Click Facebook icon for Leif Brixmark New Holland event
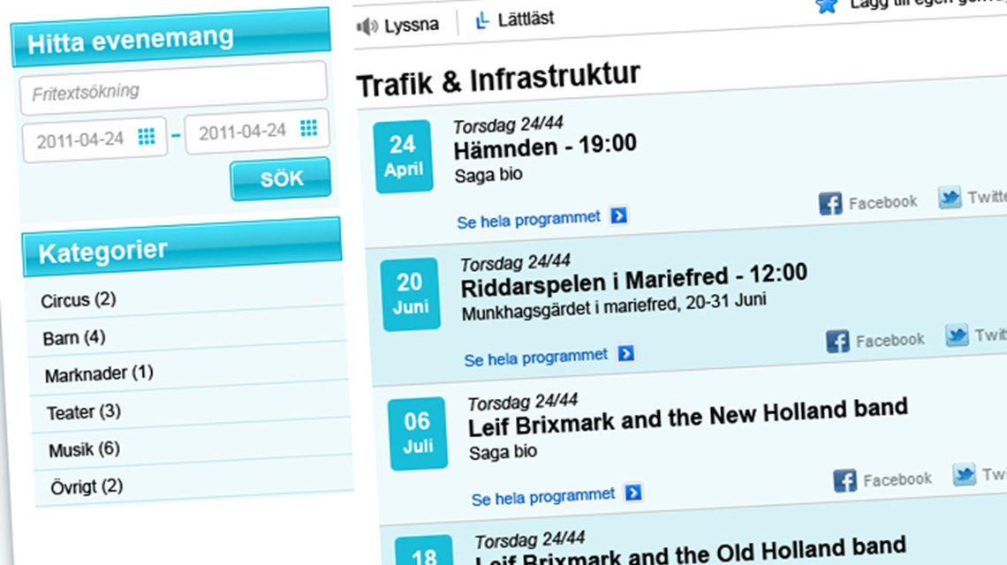Screen dimensions: 1007x565 [845, 481]
